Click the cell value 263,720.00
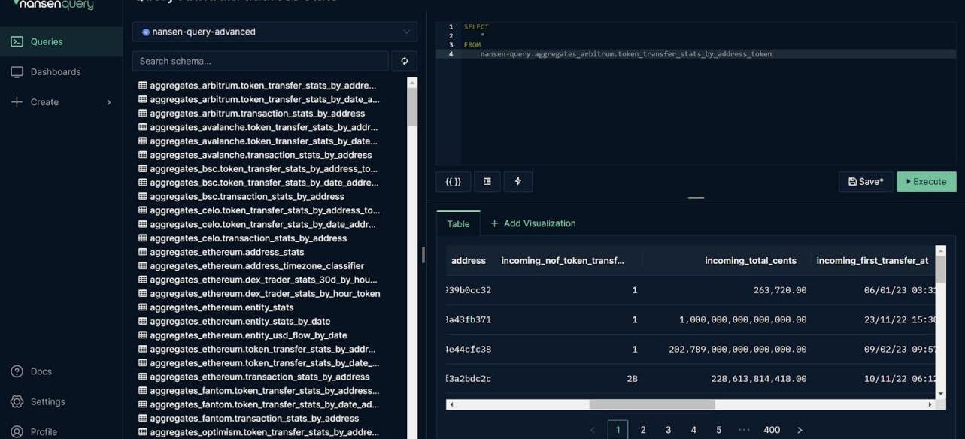965x439 pixels. [x=780, y=290]
